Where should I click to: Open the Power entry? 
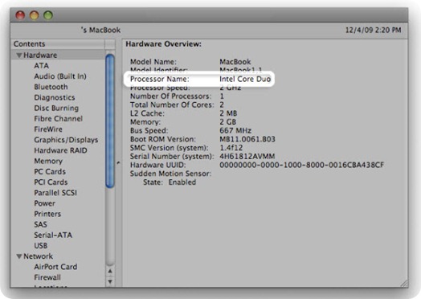click(44, 203)
